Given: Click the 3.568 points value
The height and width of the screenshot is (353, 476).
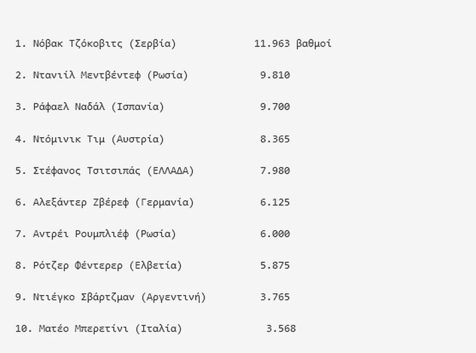Looking at the screenshot, I should [x=281, y=329].
